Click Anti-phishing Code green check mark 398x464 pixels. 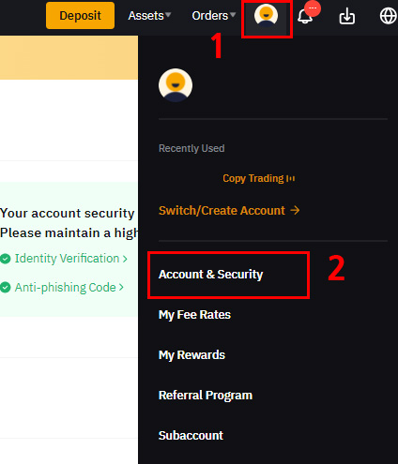(6, 287)
